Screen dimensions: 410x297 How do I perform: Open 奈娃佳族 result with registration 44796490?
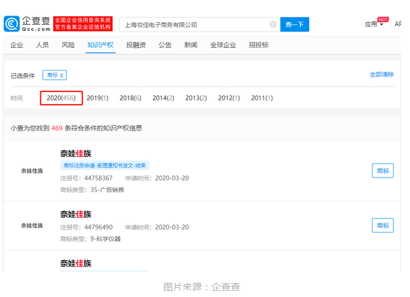[76, 214]
